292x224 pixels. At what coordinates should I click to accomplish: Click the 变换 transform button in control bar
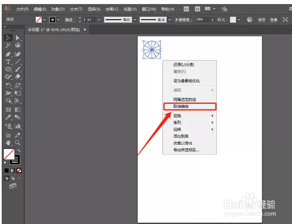coord(273,20)
